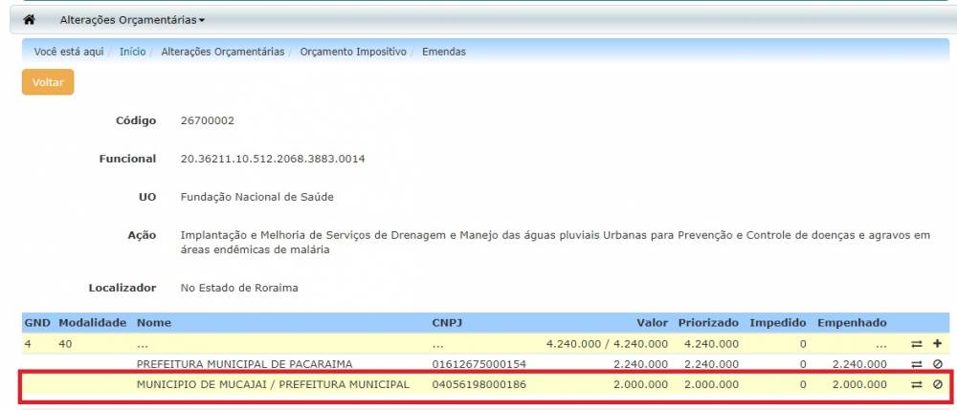Click the block icon for Mucajai row
Screen dimensions: 957x410
click(937, 384)
